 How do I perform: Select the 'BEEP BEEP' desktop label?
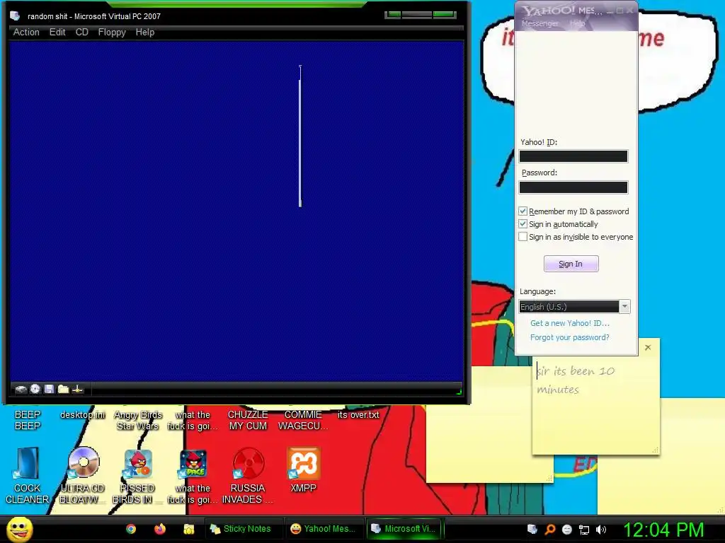coord(28,420)
